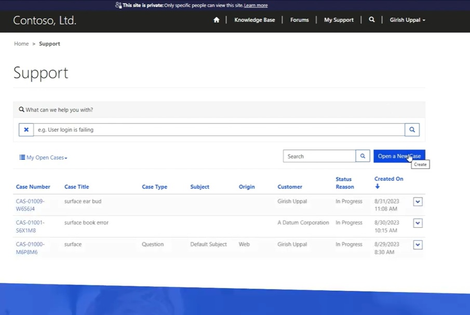Viewport: 470px width, 315px height.
Task: Click the Home breadcrumb link
Action: 21,44
